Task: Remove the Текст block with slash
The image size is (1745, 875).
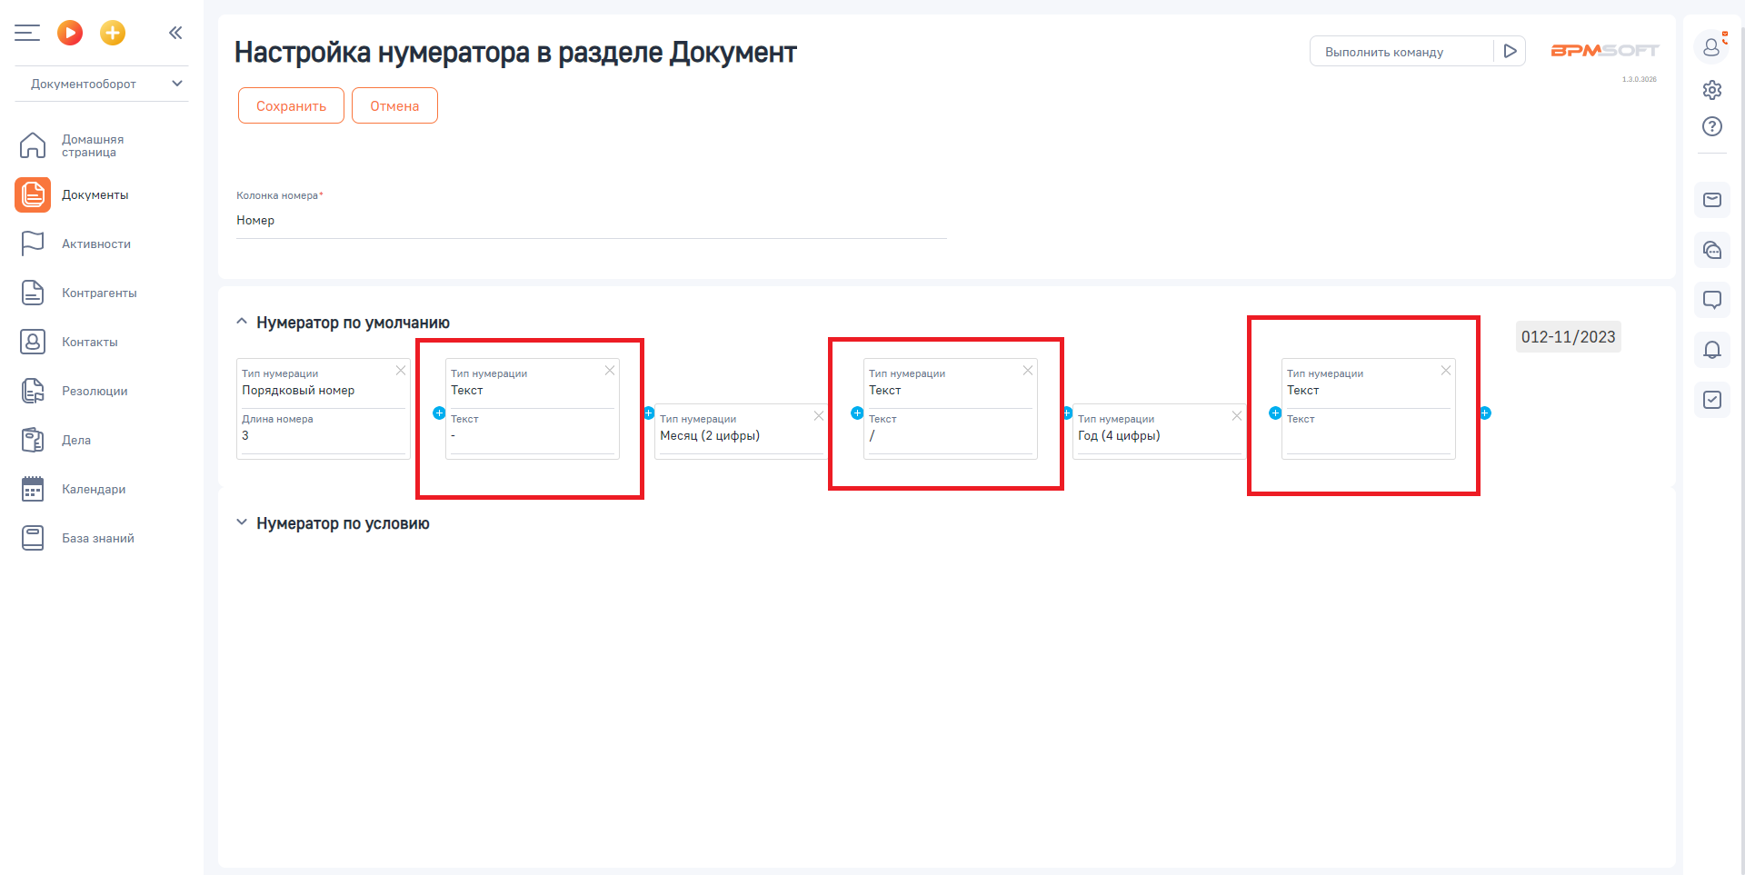Action: coord(1028,370)
